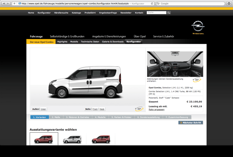Go back with the browser back arrow
The image size is (233, 157).
click(4, 3)
